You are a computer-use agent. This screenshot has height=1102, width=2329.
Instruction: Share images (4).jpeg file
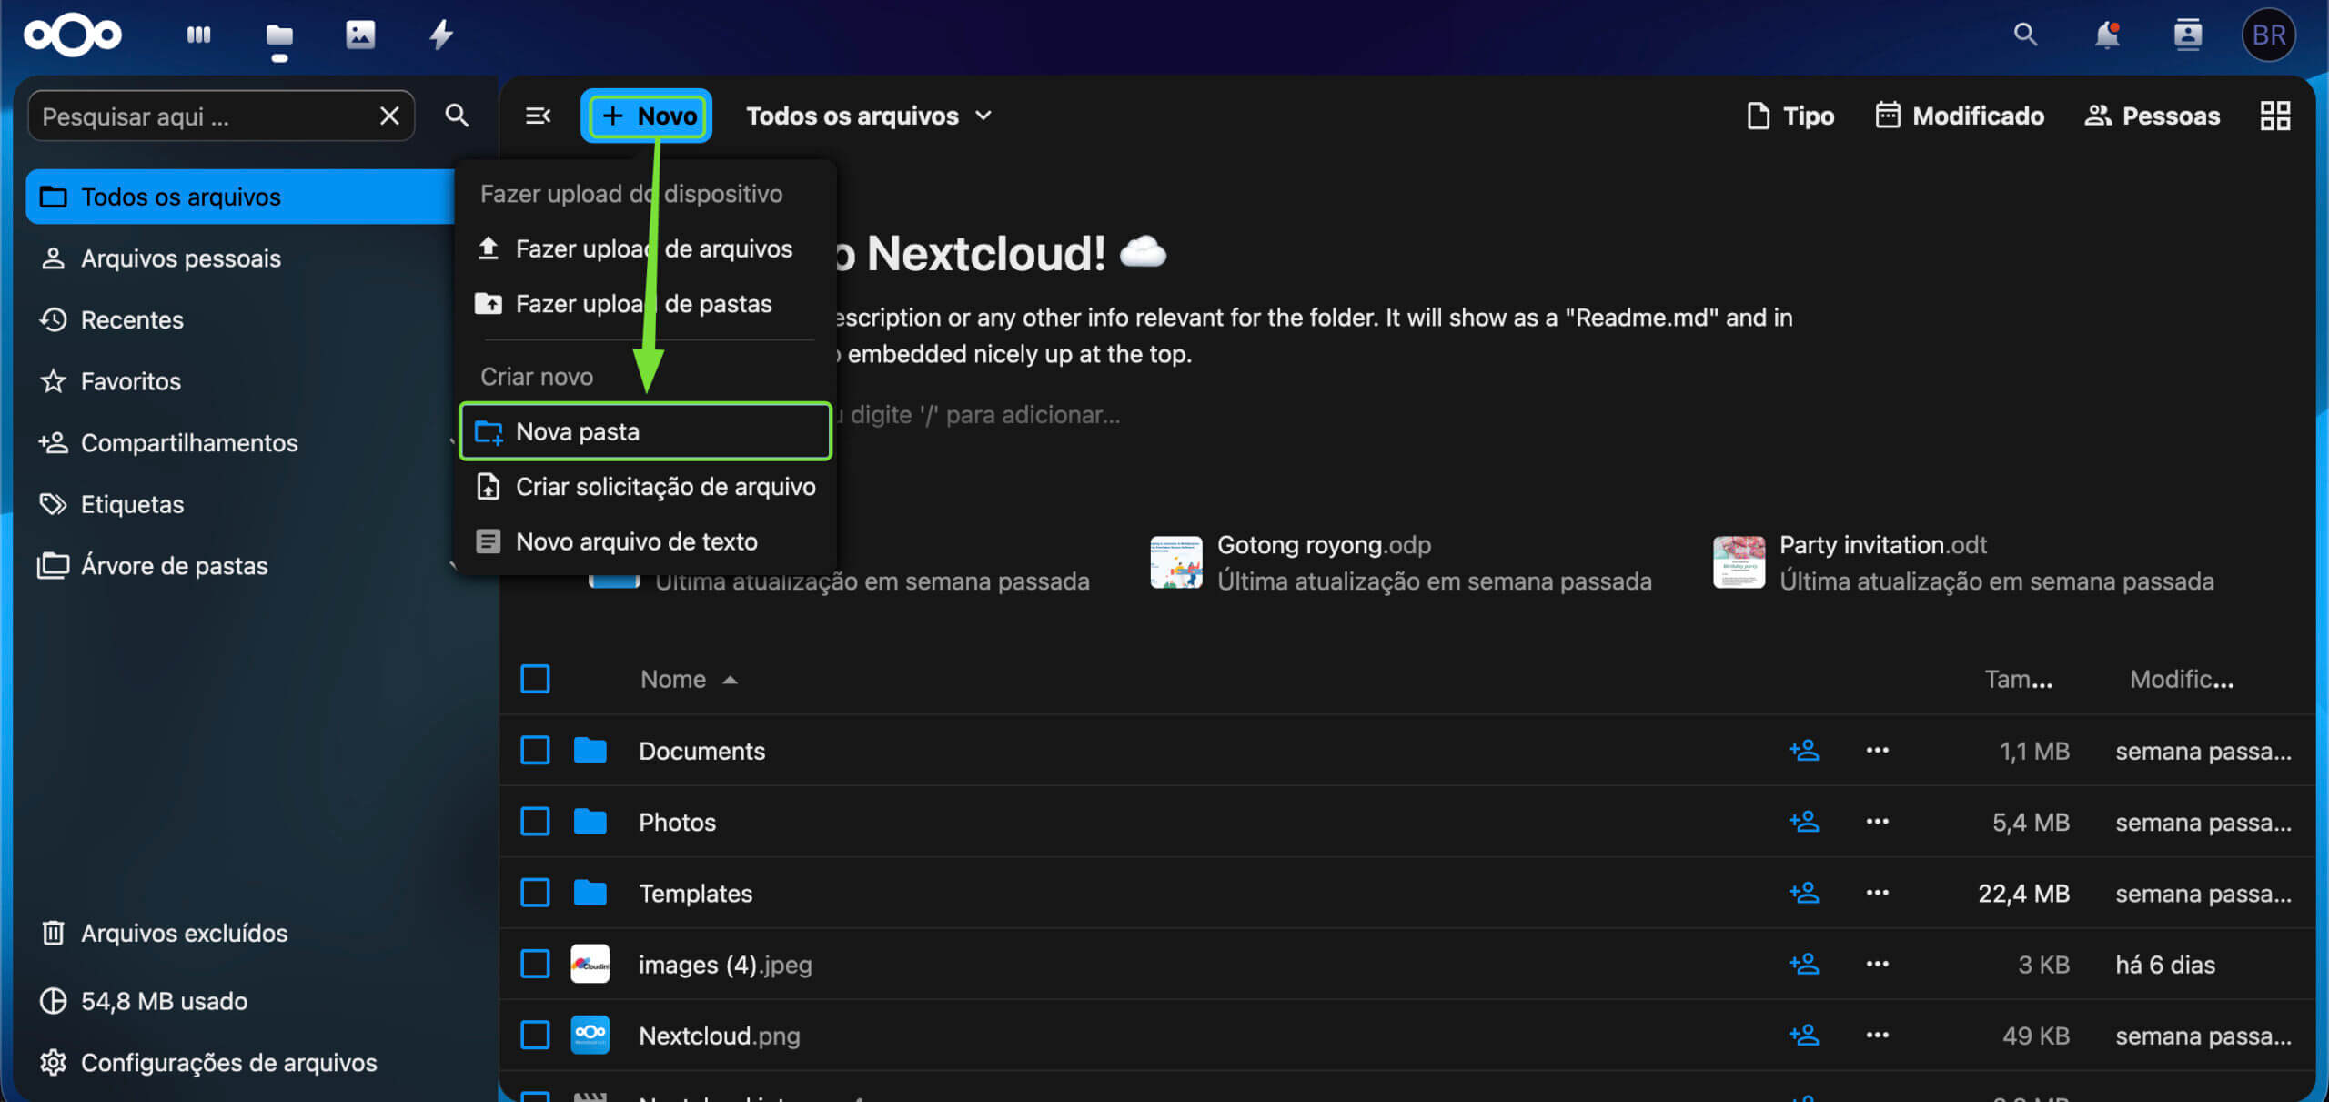tap(1804, 964)
